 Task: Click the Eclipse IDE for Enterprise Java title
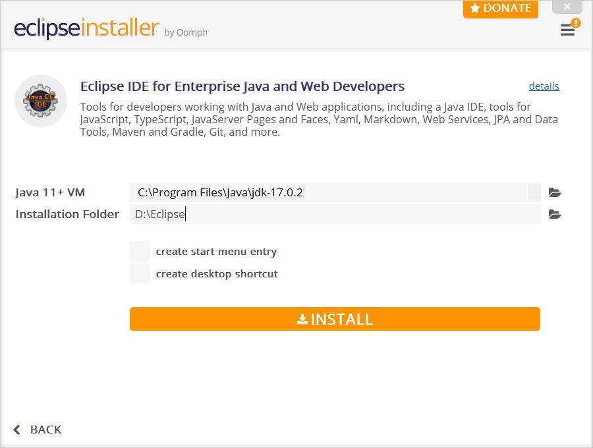pyautogui.click(x=242, y=86)
